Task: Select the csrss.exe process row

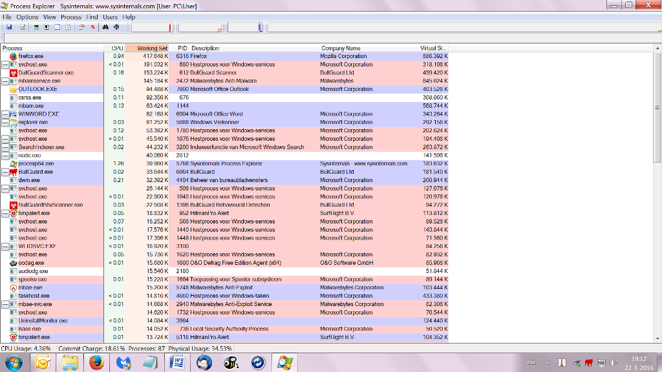Action: [224, 98]
